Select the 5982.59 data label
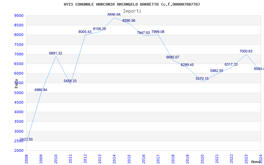The width and height of the screenshot is (264, 165). (217, 71)
